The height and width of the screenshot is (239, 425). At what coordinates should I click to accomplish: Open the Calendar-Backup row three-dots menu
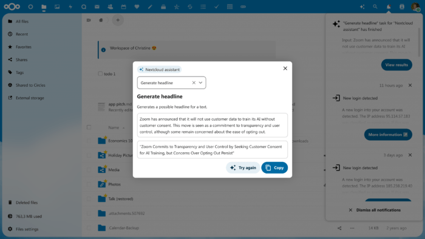click(352, 228)
